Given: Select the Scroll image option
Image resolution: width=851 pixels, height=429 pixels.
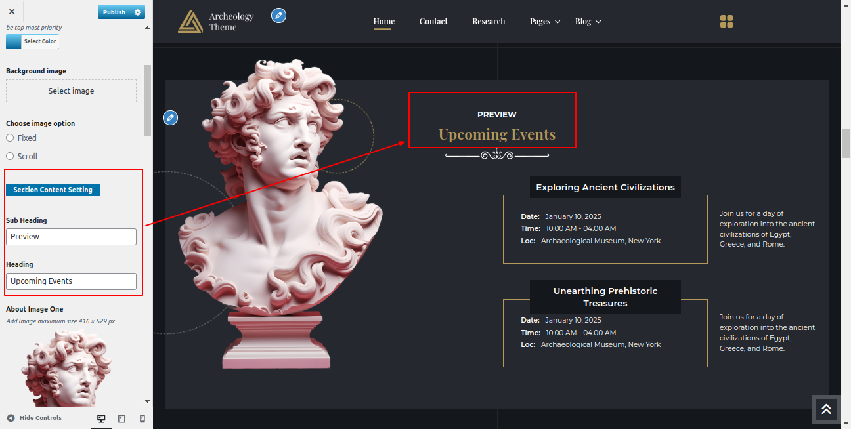Looking at the screenshot, I should pos(10,157).
